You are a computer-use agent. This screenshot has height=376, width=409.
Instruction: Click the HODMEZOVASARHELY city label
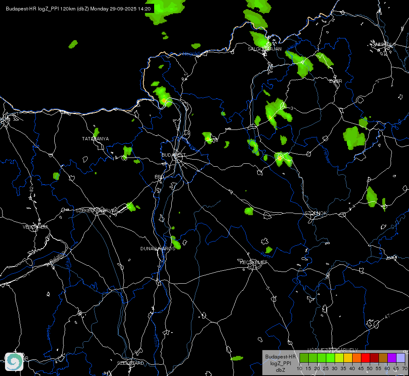click(333, 350)
